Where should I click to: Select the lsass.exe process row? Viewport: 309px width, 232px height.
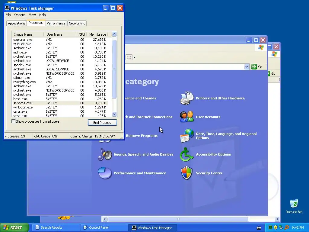click(x=60, y=99)
